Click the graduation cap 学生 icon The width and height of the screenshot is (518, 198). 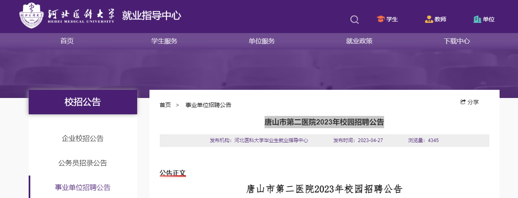click(x=381, y=19)
